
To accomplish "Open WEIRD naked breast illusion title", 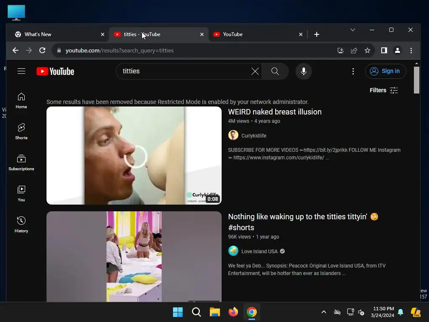I will [275, 112].
